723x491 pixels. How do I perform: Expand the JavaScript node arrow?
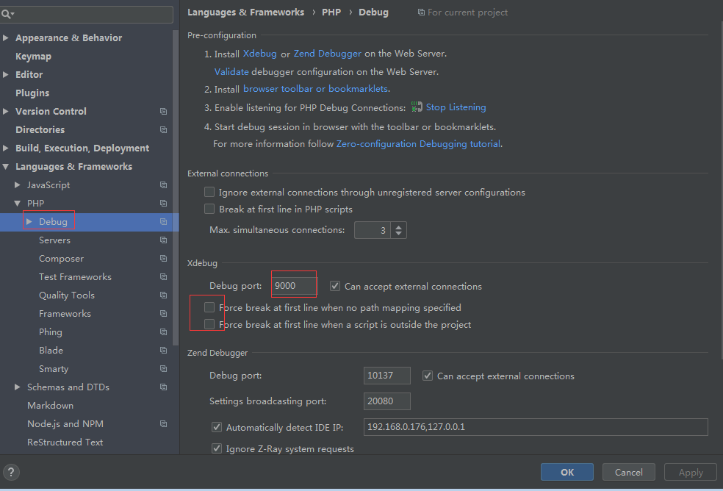tap(18, 184)
